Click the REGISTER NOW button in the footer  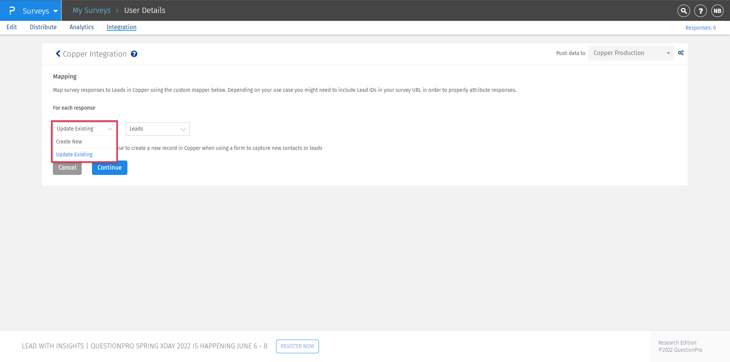[x=297, y=346]
